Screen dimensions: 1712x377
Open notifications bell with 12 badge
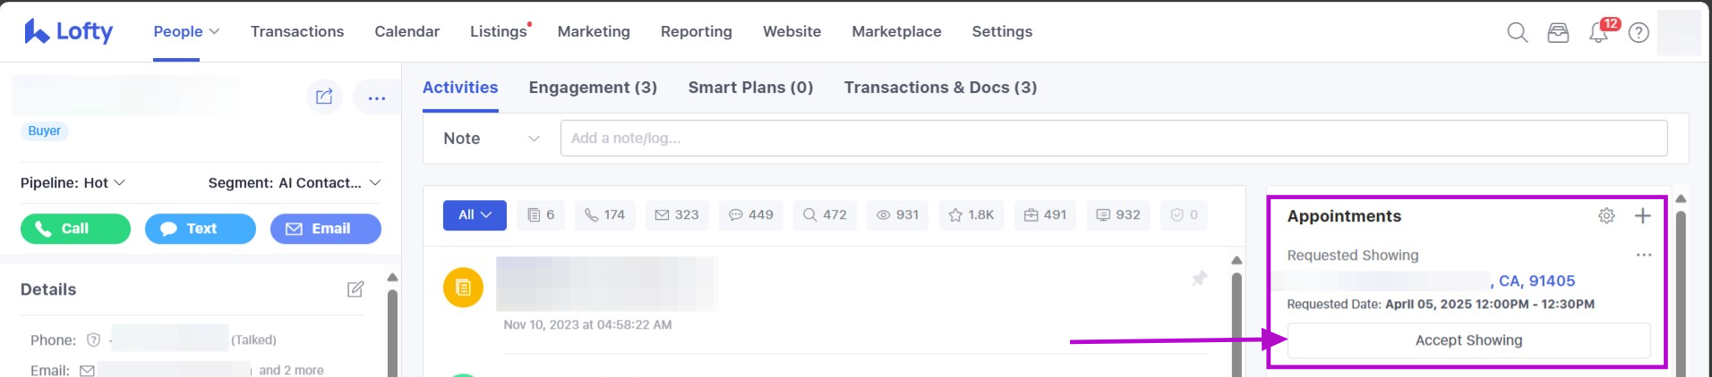coord(1598,33)
